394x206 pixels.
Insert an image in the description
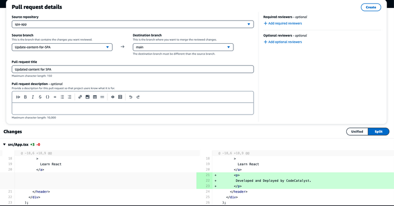88,97
